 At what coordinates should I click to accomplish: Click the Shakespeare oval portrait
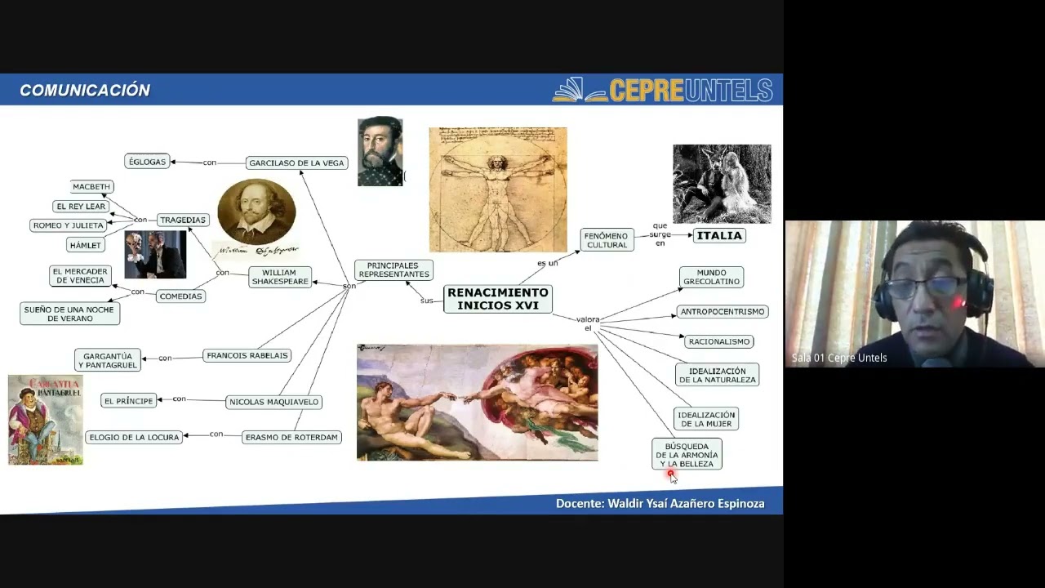[x=256, y=212]
